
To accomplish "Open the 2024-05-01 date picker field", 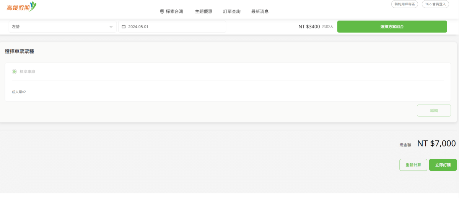I will 172,27.
